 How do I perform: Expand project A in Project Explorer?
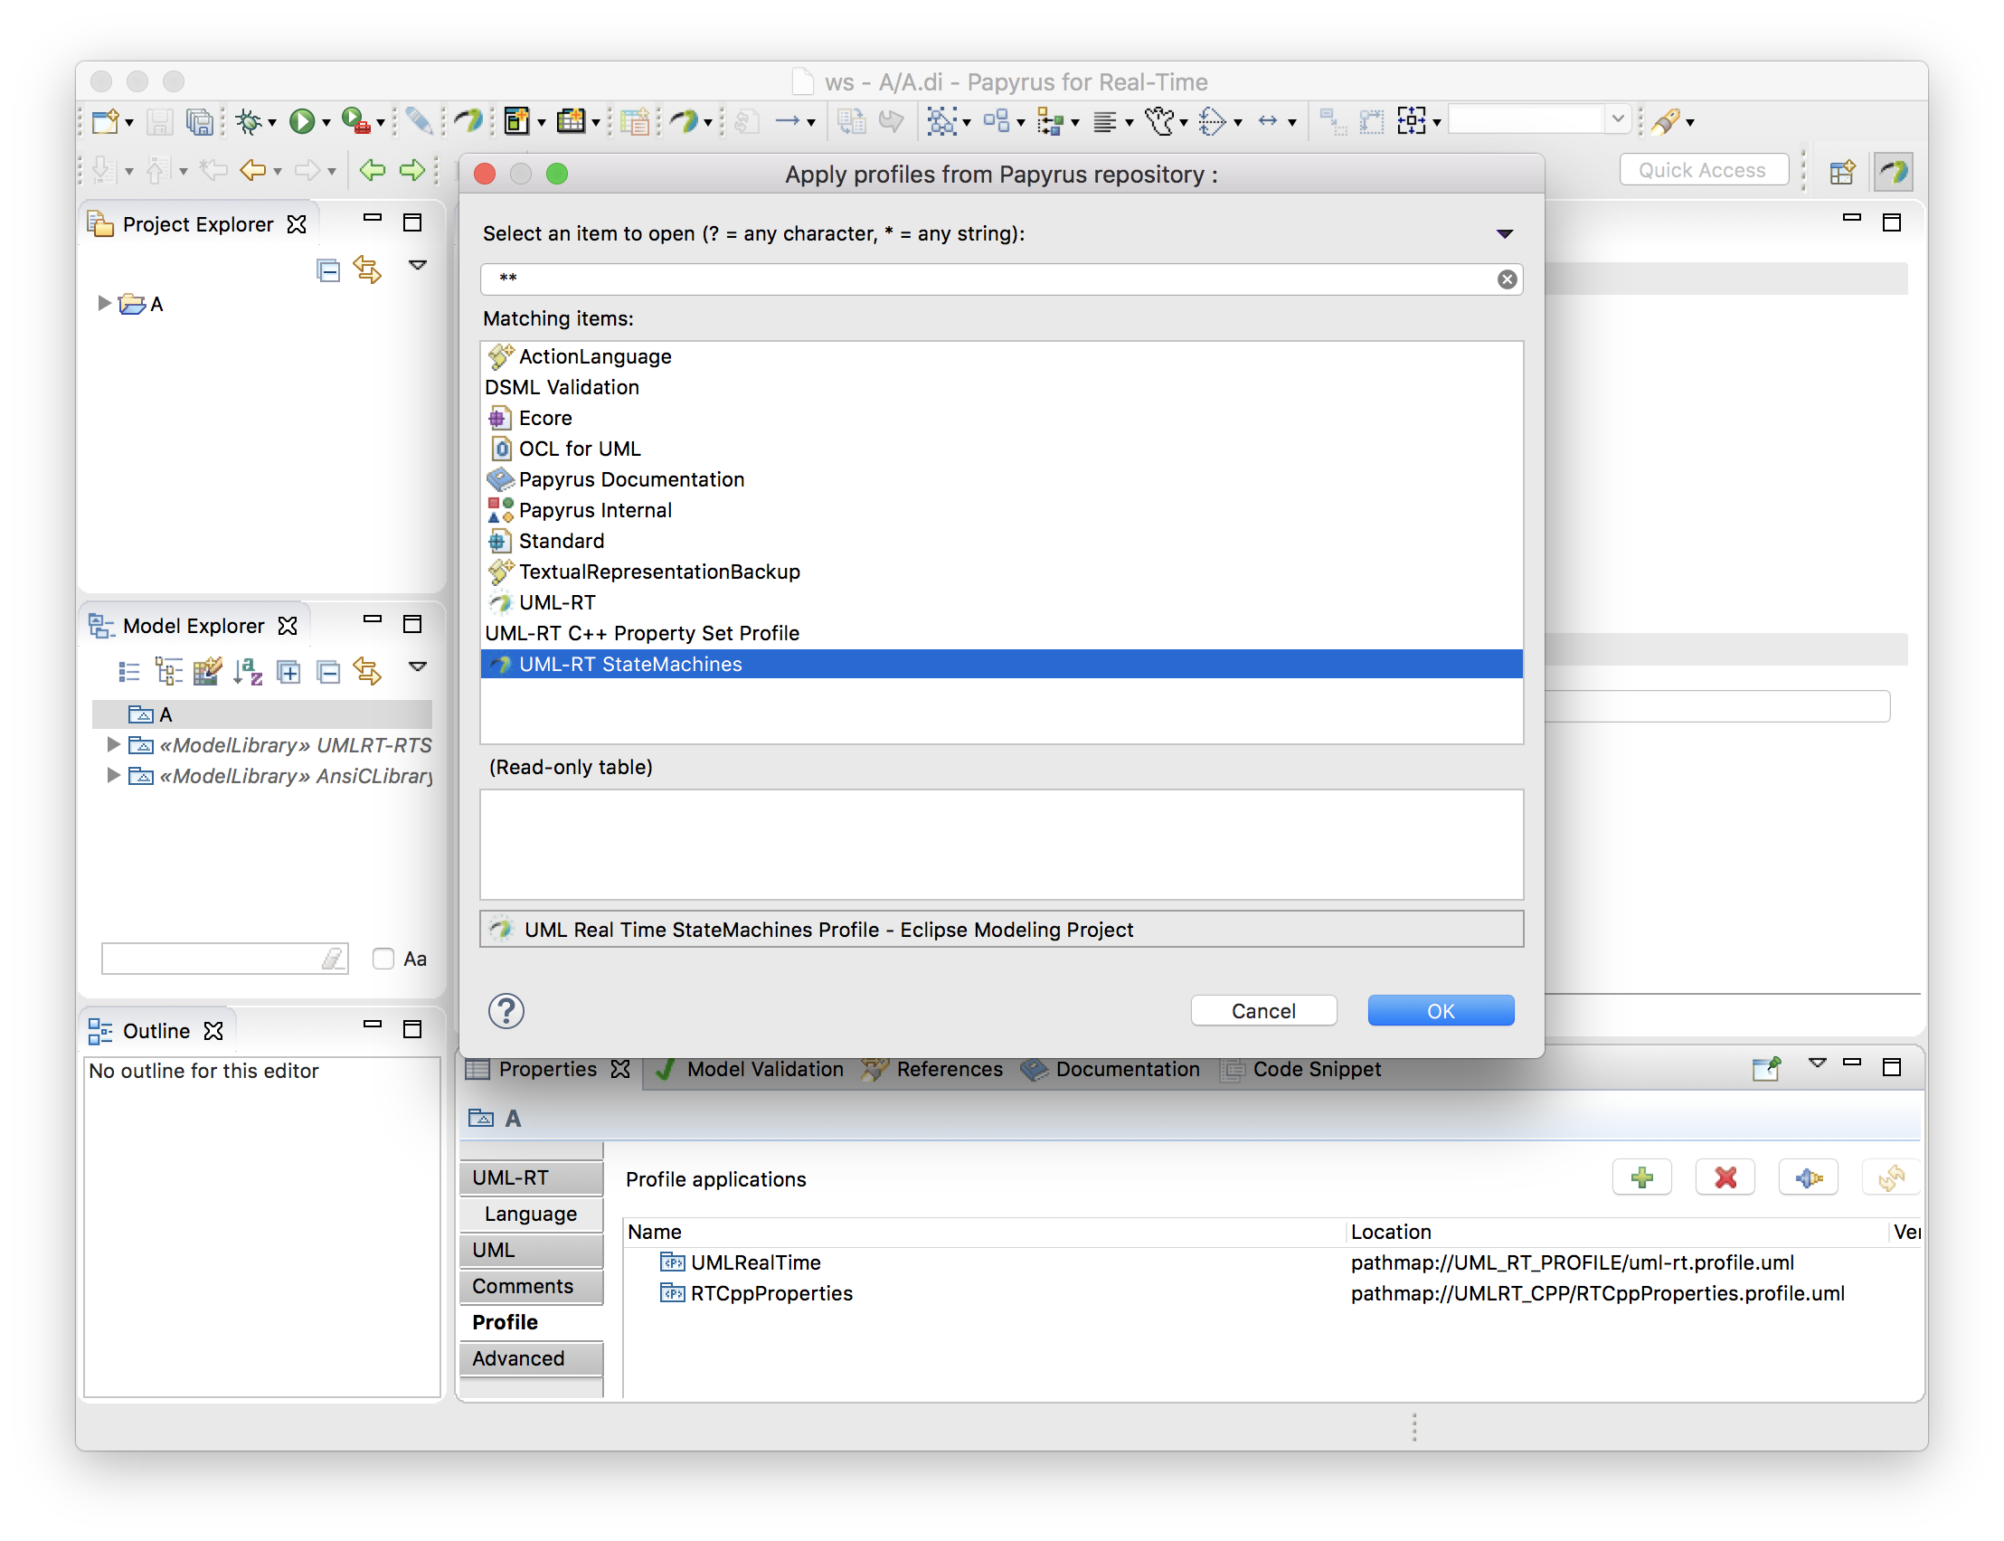pyautogui.click(x=104, y=303)
